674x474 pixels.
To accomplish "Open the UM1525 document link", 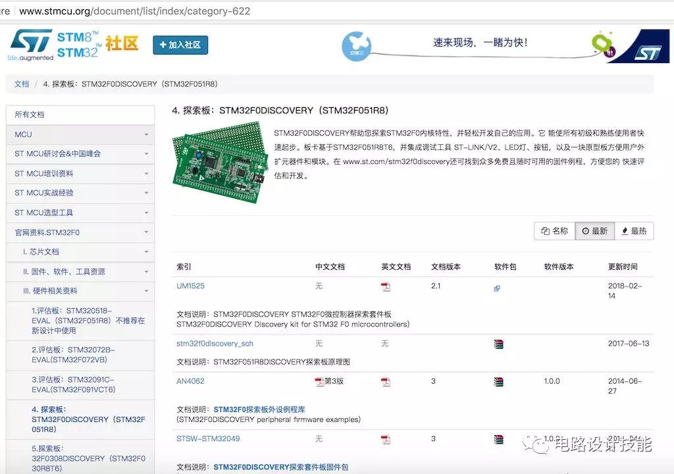I will click(190, 286).
